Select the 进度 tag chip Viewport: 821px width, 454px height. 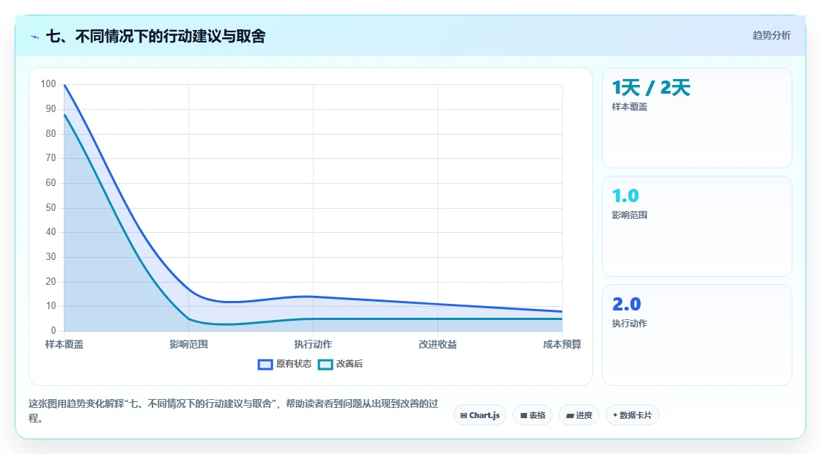(x=579, y=415)
